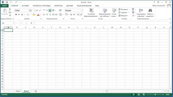Open the Стили ячеек gallery
This screenshot has width=173, height=97.
click(x=114, y=13)
